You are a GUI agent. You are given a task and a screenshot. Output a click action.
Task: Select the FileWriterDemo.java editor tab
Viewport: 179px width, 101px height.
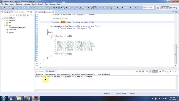(44, 12)
